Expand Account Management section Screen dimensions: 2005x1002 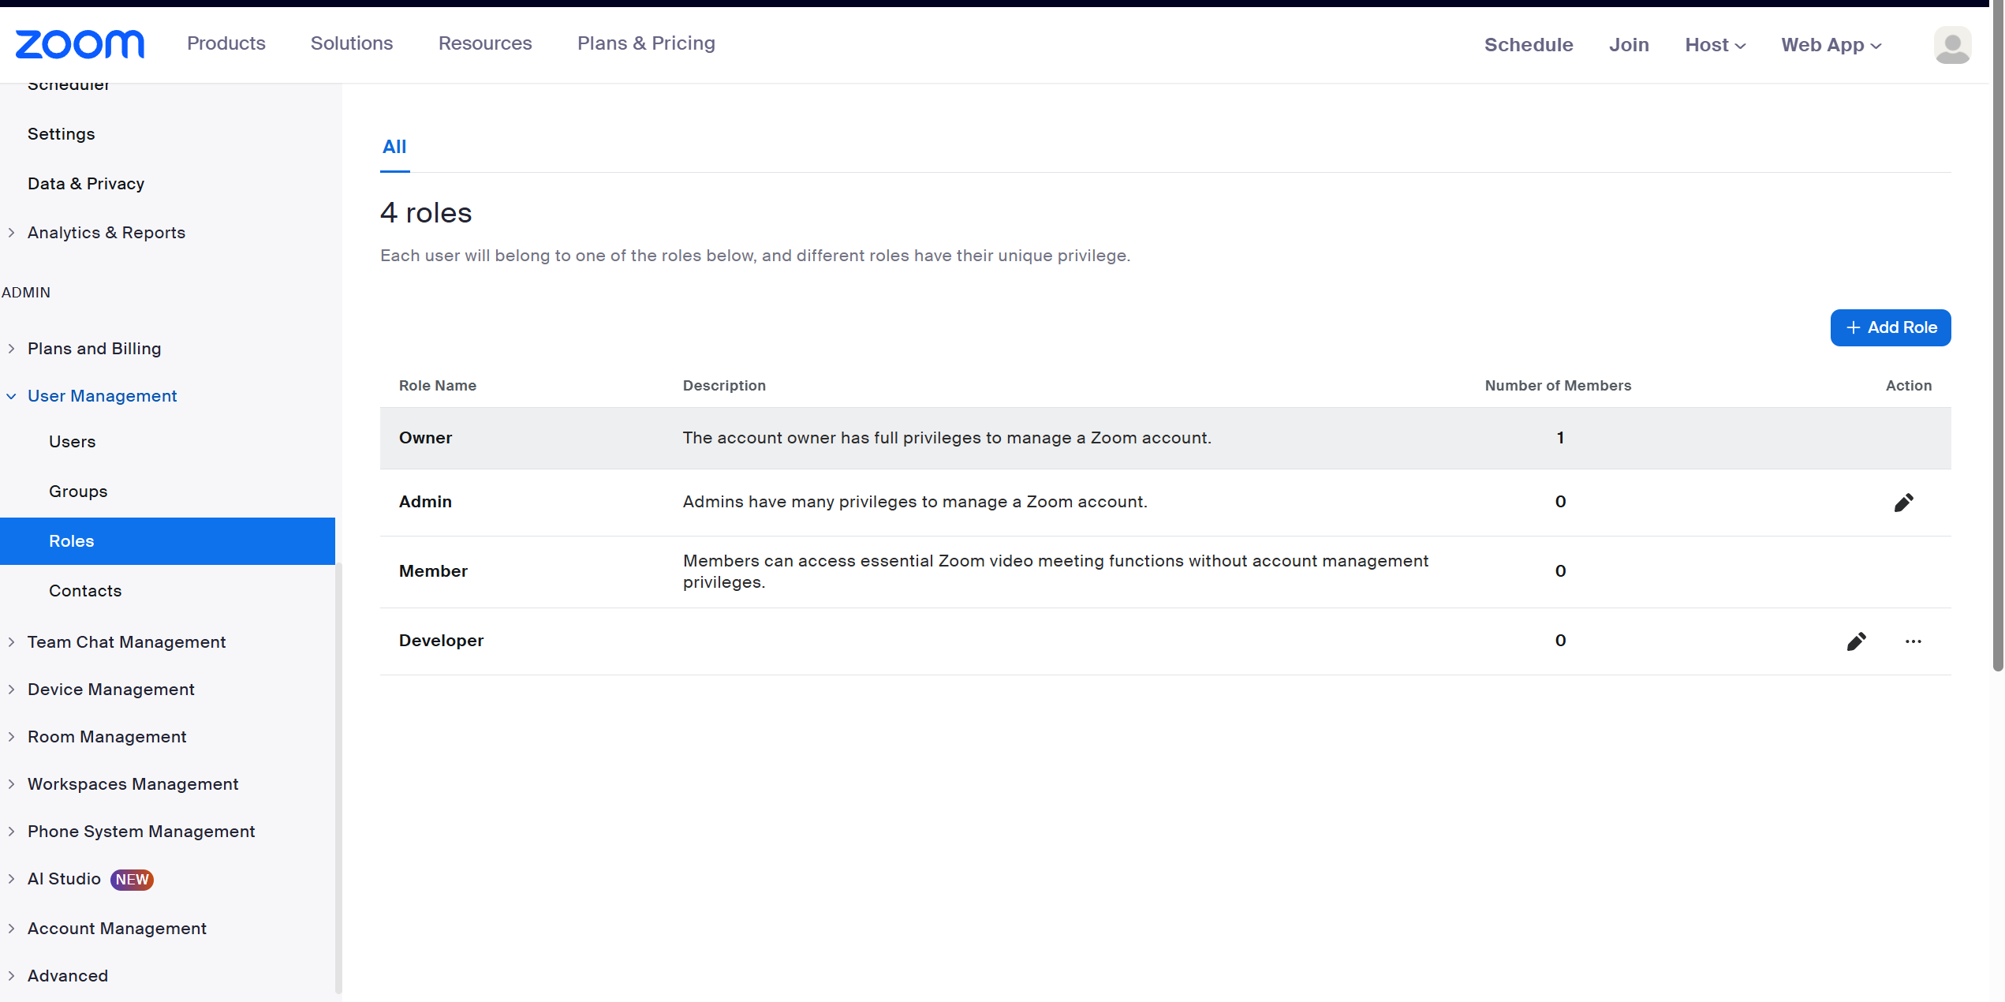click(x=117, y=929)
